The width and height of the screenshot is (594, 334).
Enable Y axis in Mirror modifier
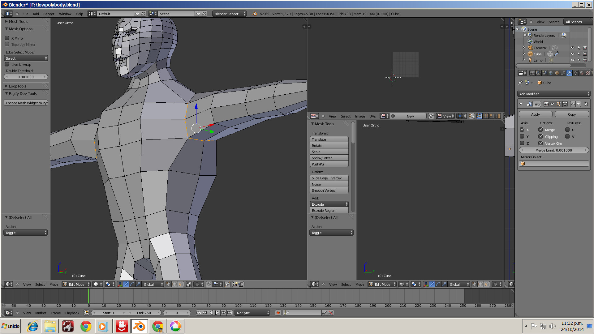coord(522,136)
